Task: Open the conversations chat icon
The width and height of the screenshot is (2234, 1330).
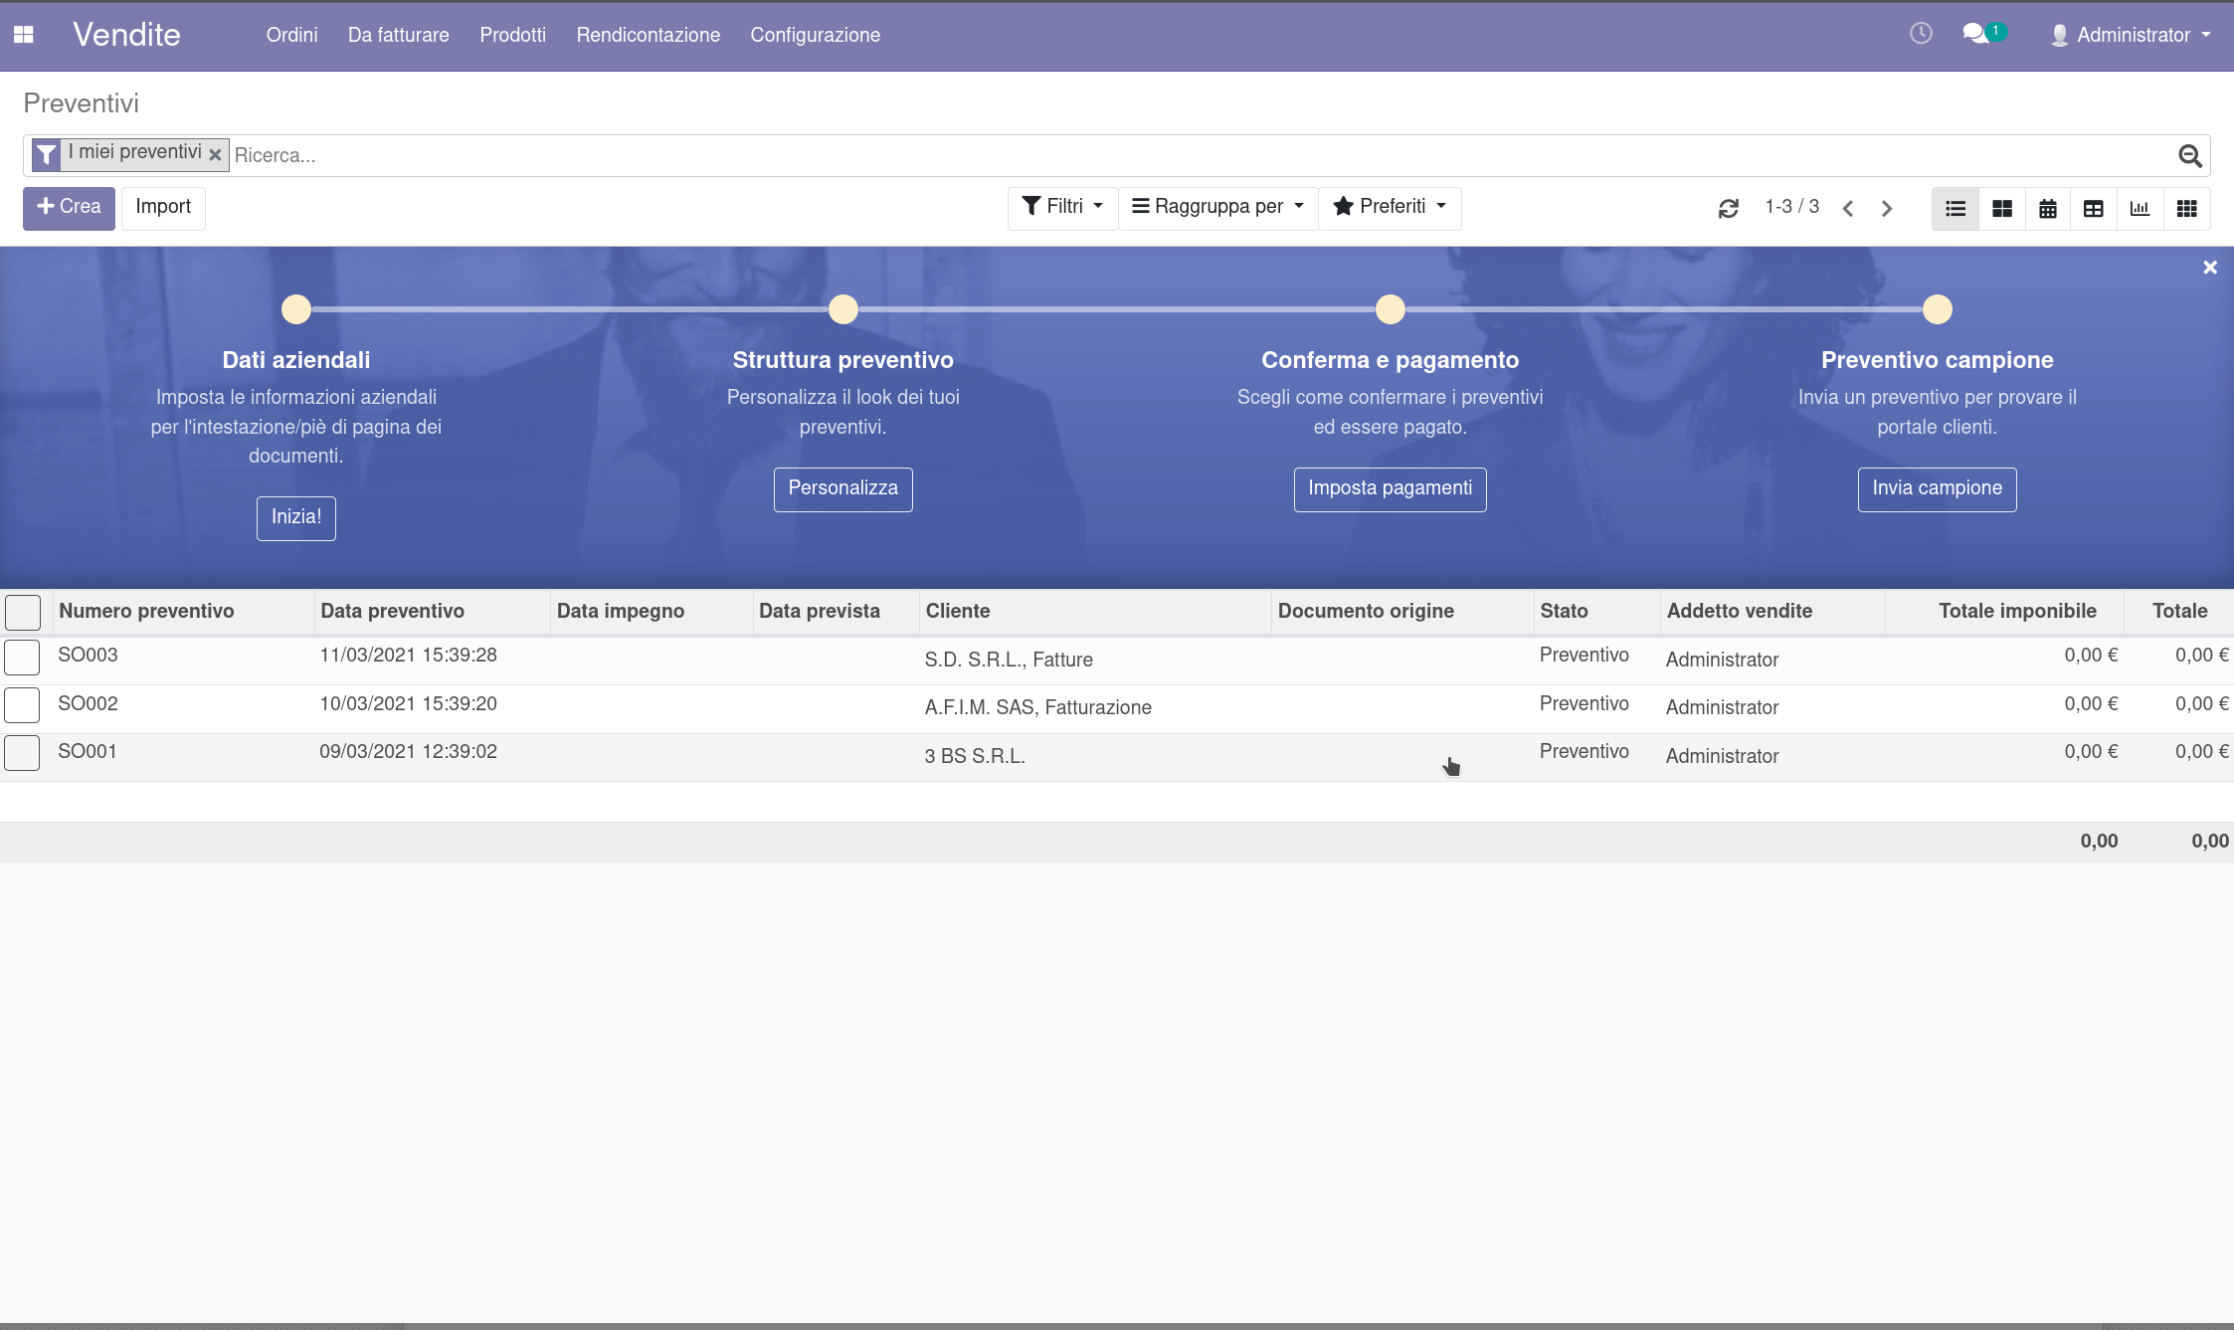Action: [1975, 34]
